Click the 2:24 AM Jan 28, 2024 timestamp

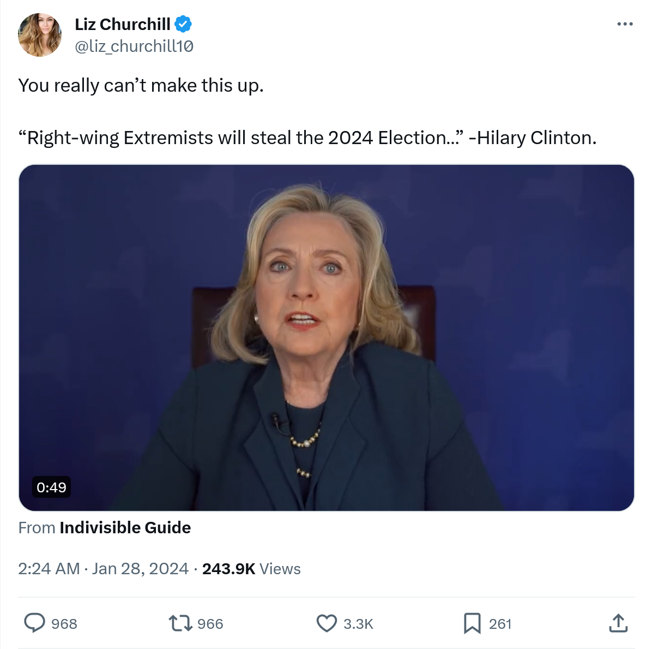tap(103, 569)
